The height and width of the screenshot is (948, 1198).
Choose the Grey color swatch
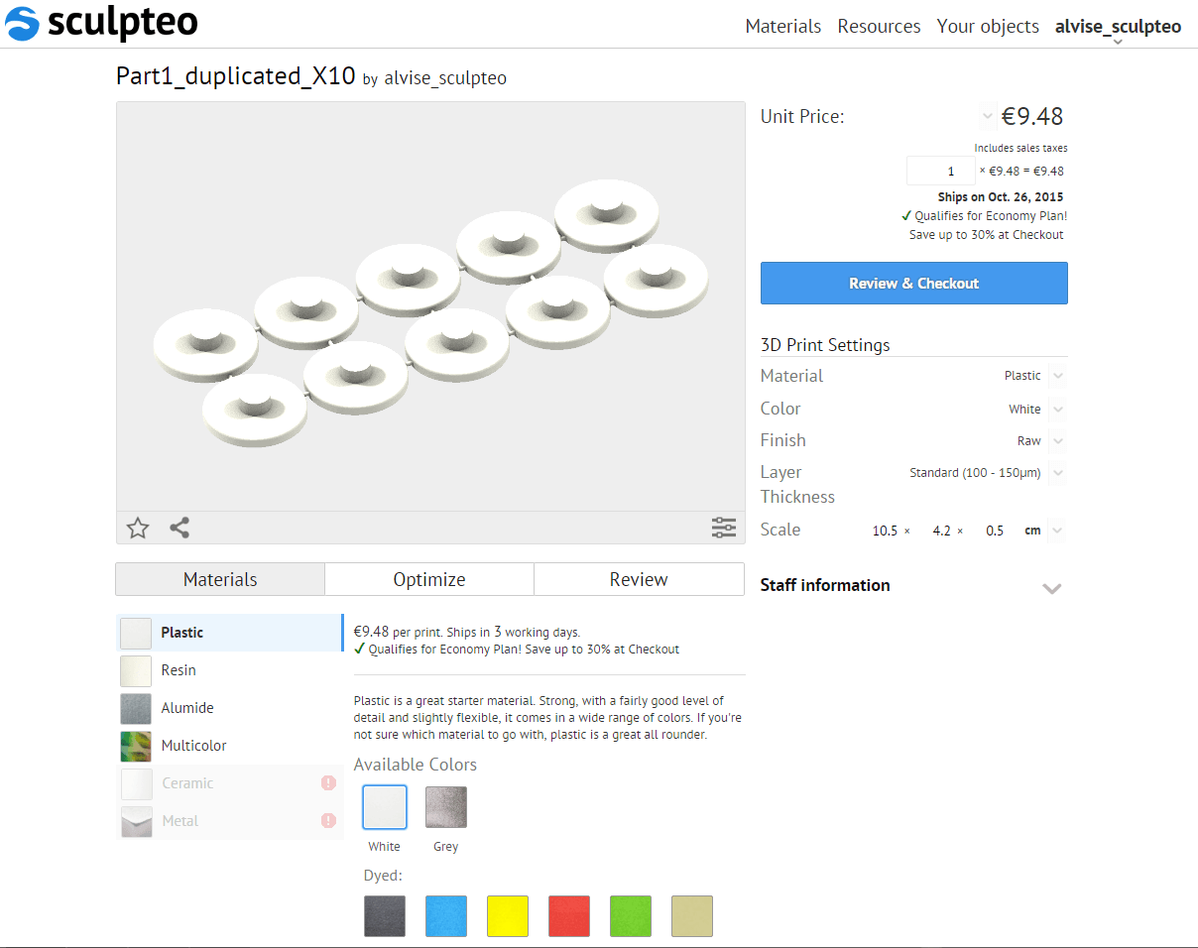[446, 807]
